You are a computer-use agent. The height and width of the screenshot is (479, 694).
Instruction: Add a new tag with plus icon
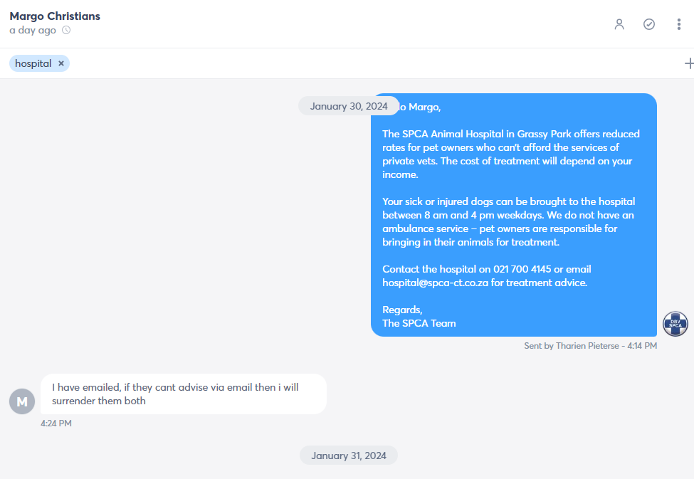[689, 63]
